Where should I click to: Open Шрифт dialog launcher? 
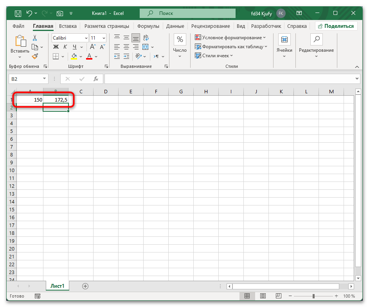pyautogui.click(x=106, y=67)
